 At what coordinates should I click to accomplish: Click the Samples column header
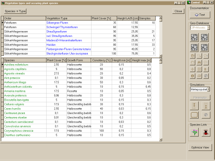point(147,18)
